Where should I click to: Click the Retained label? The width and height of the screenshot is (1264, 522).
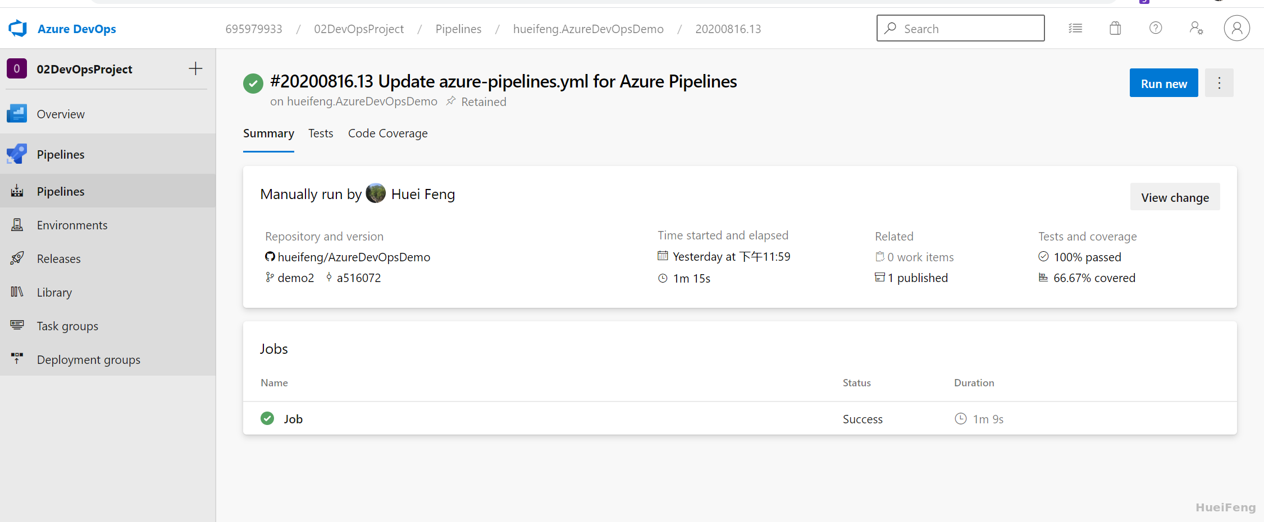click(483, 101)
